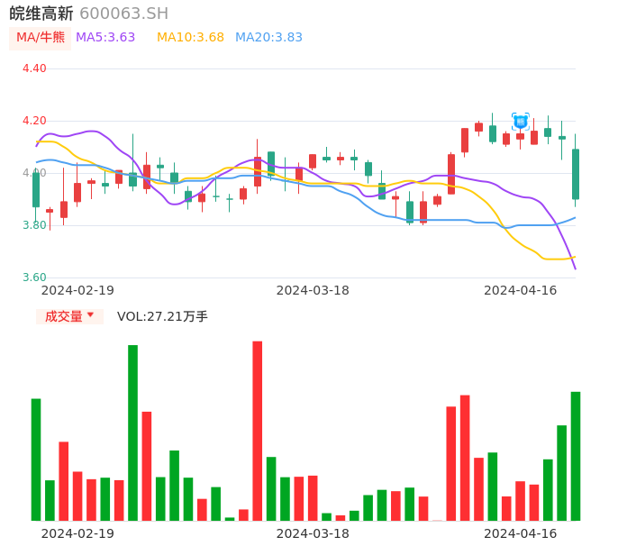
Task: Click the 3.80 price axis label
Action: coord(34,225)
